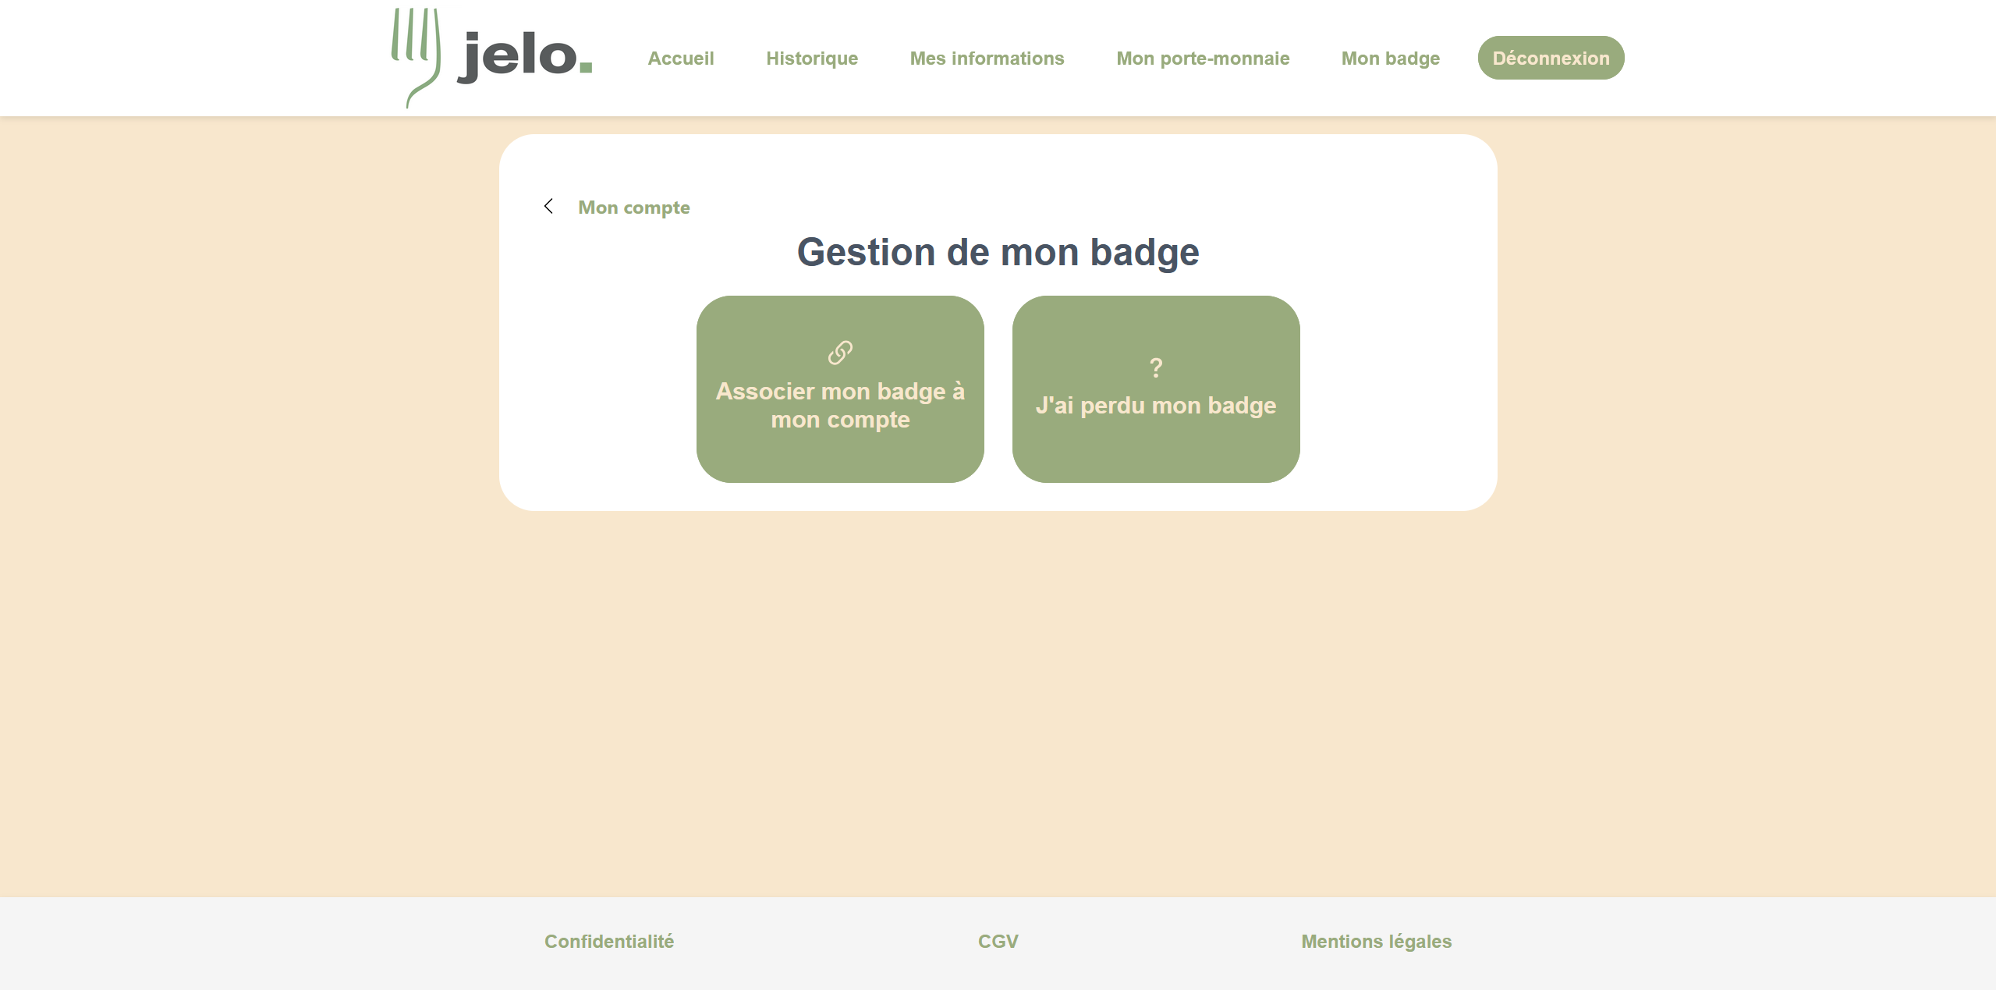Open Mon porte-monnaie
Screen dimensions: 1996x990
pos(1202,58)
